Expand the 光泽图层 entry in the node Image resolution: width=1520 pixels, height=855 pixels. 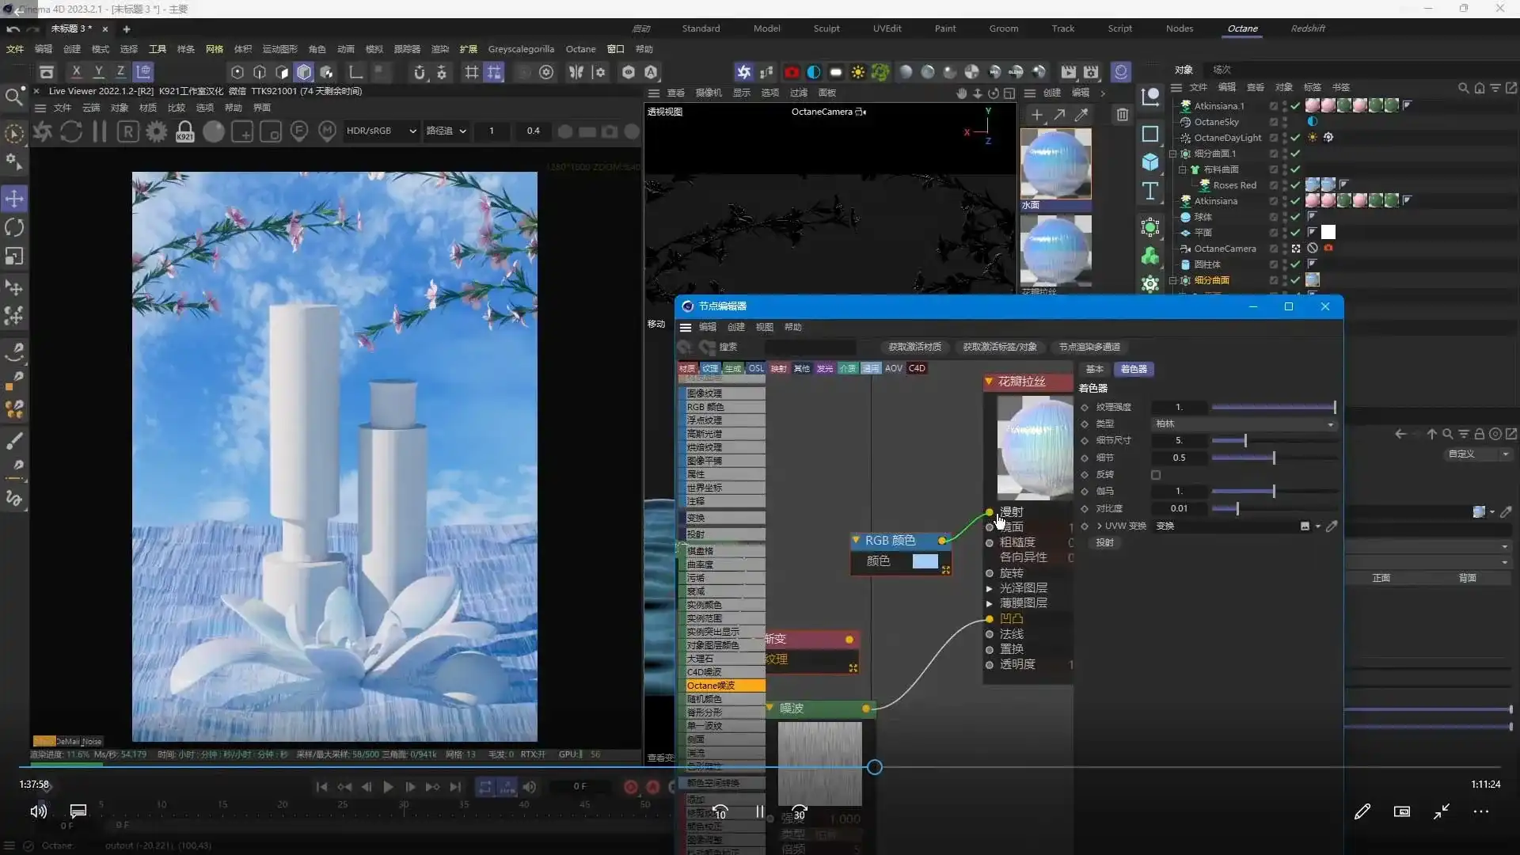(990, 587)
